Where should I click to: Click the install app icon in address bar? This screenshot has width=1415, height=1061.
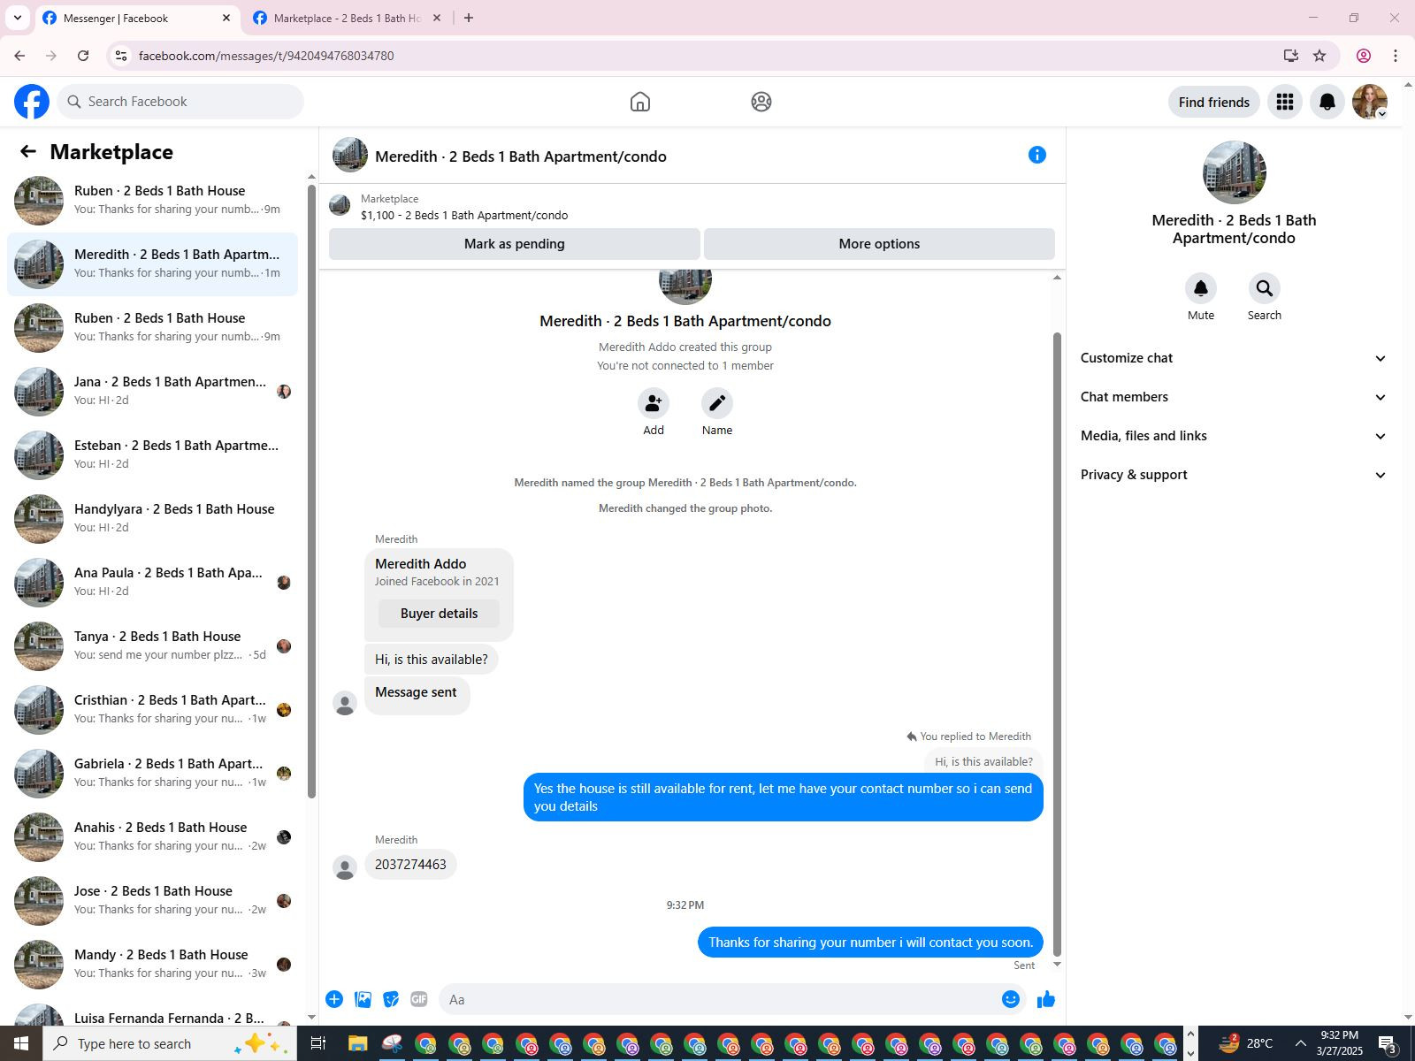pyautogui.click(x=1291, y=56)
